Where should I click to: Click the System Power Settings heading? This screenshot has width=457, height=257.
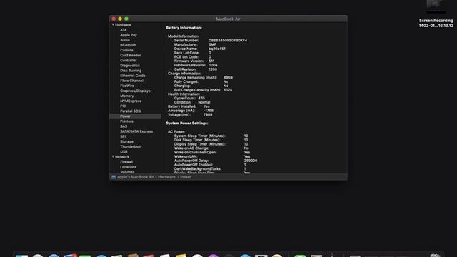(x=187, y=124)
